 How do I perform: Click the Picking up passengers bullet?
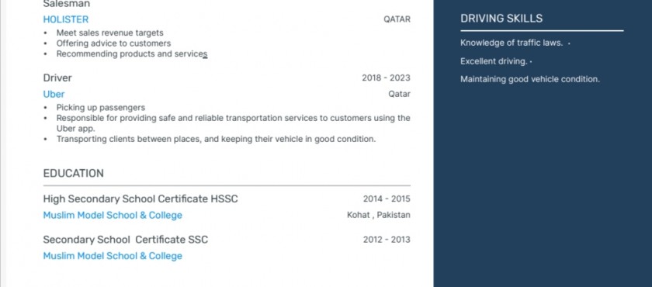point(101,108)
